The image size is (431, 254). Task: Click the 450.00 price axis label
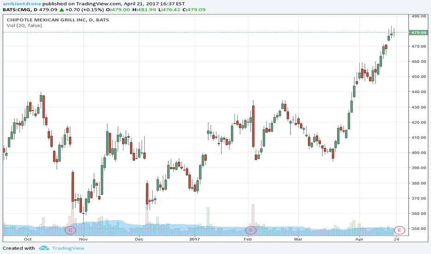point(419,77)
